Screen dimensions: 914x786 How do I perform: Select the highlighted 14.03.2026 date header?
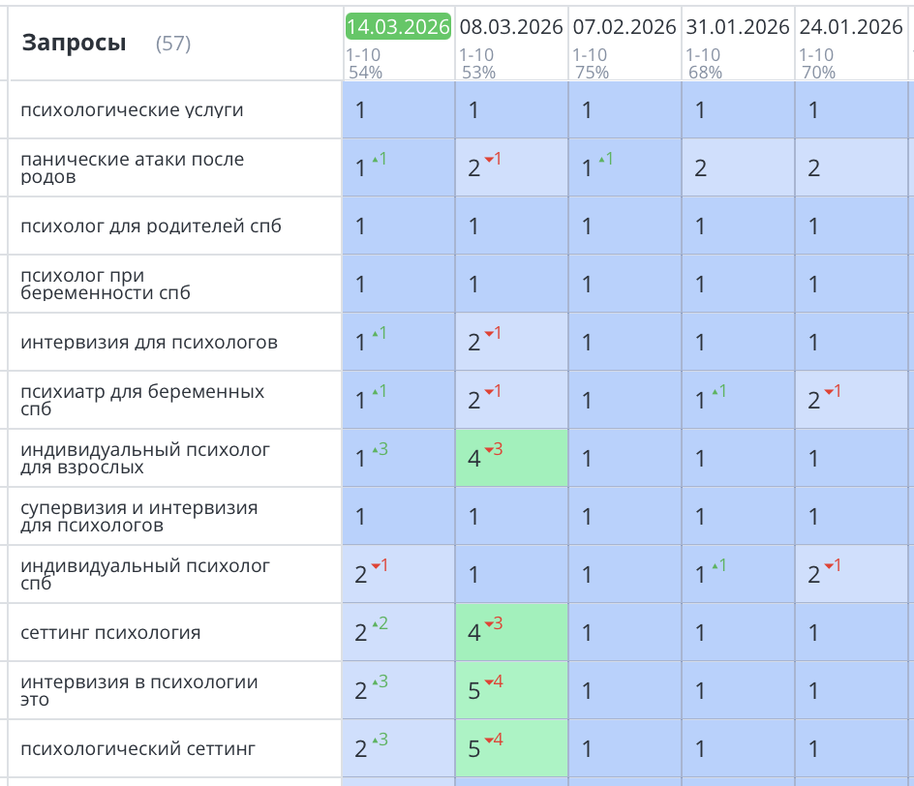tap(399, 26)
